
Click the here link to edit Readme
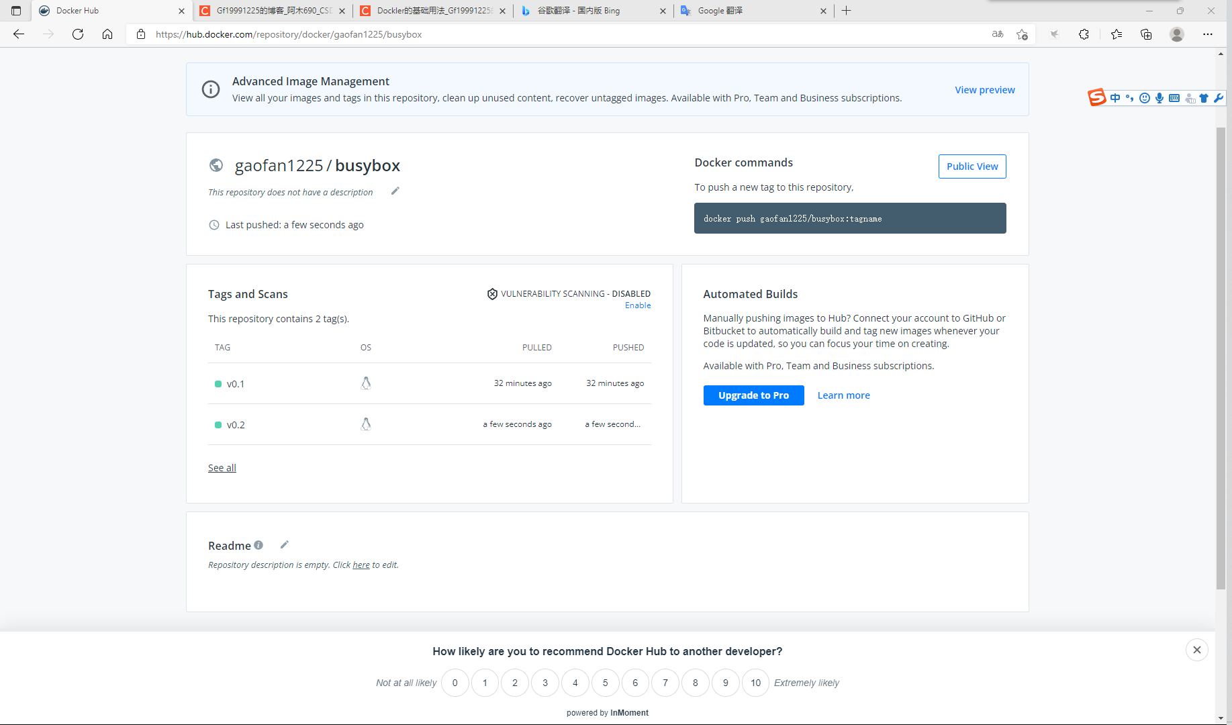pos(361,565)
